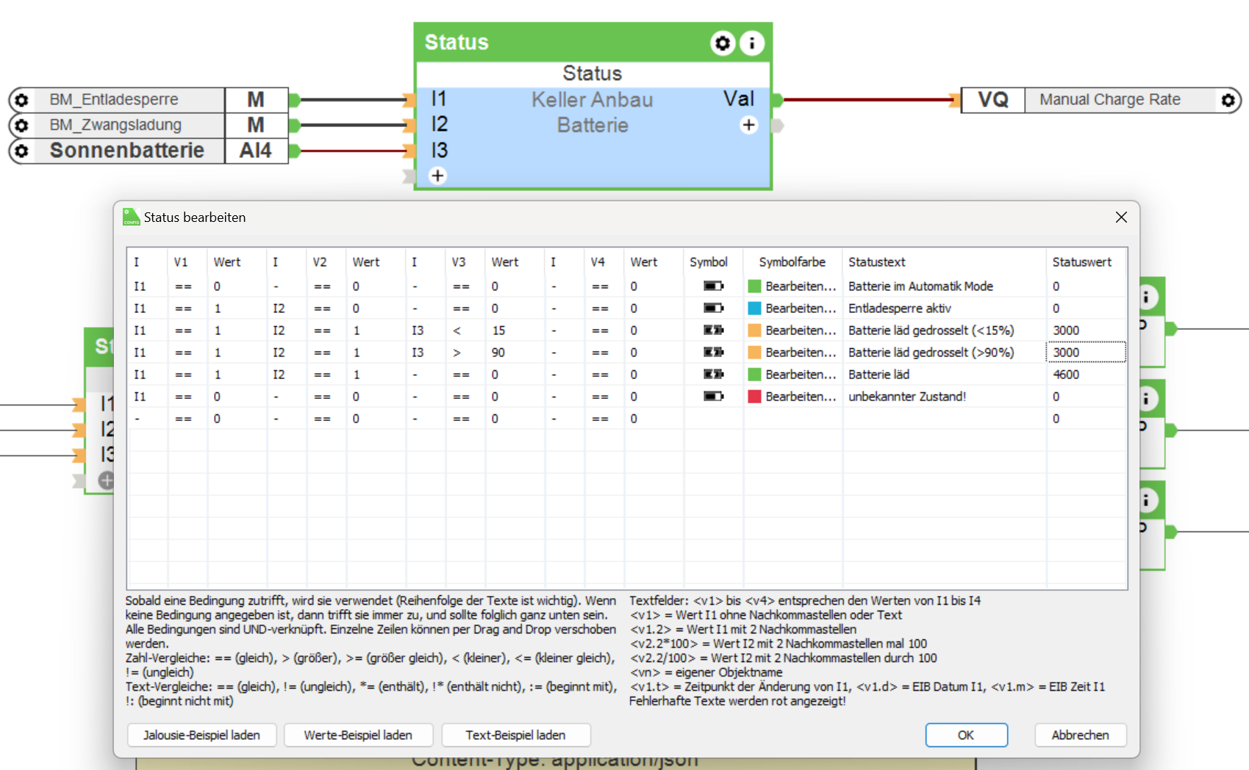Click Loxone Config icon in dialog title bar
Viewport: 1249px width, 770px height.
click(x=132, y=217)
